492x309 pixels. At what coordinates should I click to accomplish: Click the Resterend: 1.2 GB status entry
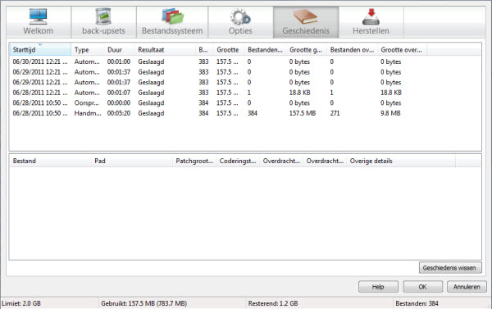click(273, 303)
